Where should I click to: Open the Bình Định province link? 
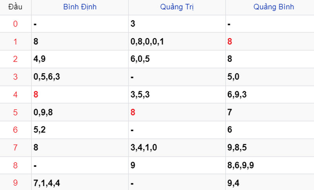click(x=80, y=7)
